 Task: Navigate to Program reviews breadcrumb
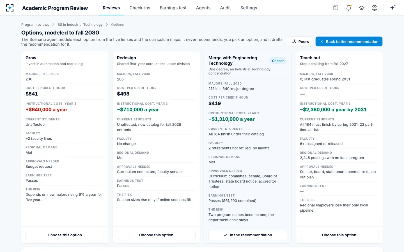pyautogui.click(x=35, y=25)
